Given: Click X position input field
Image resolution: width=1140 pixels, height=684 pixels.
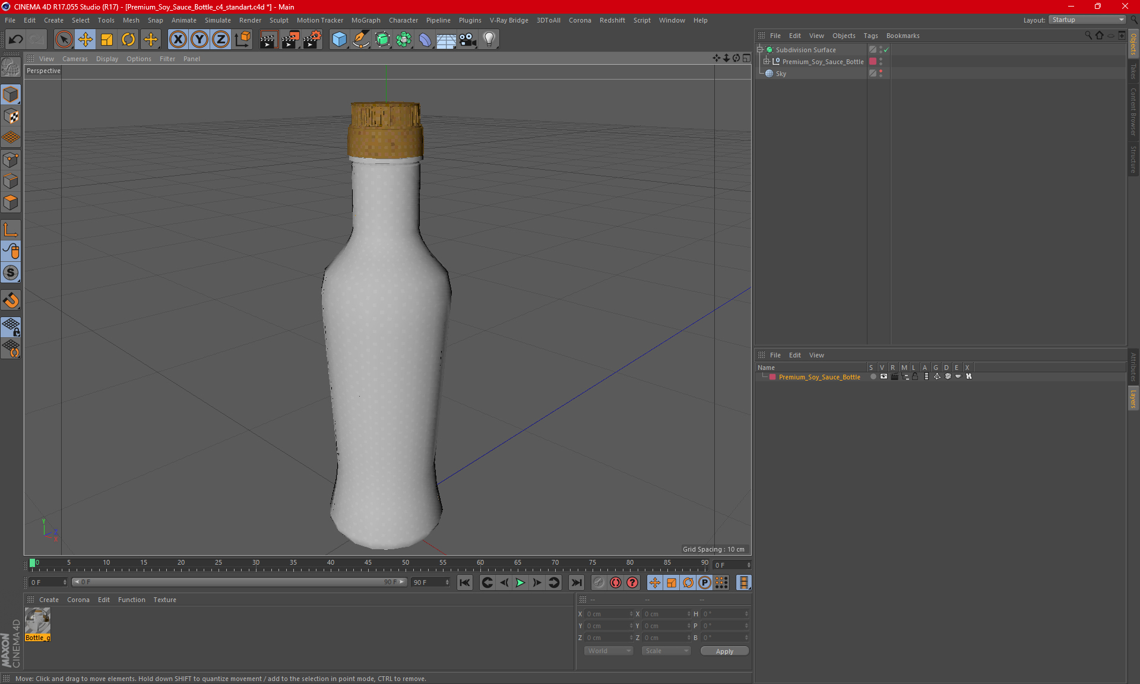Looking at the screenshot, I should (609, 614).
